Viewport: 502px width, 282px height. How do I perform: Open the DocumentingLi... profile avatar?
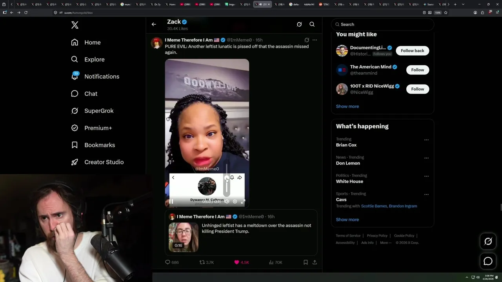[342, 51]
